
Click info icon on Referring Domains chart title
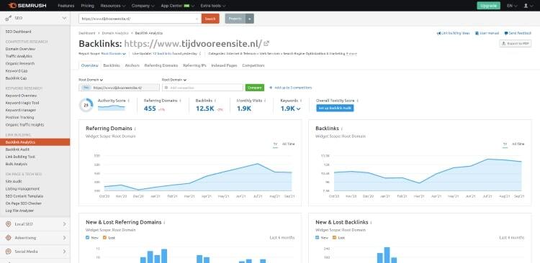pyautogui.click(x=135, y=129)
